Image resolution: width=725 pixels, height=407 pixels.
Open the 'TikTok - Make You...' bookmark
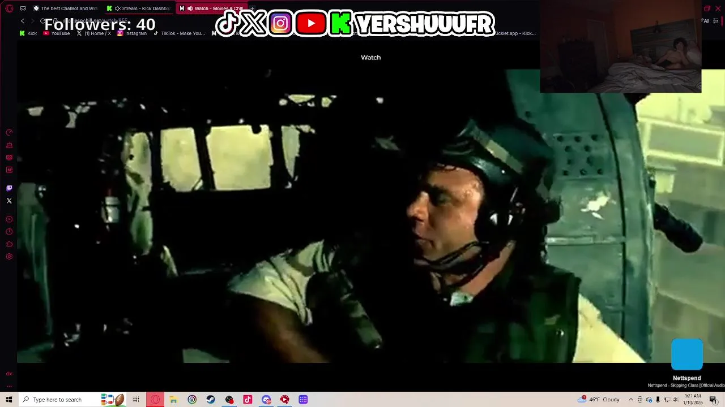pos(179,33)
